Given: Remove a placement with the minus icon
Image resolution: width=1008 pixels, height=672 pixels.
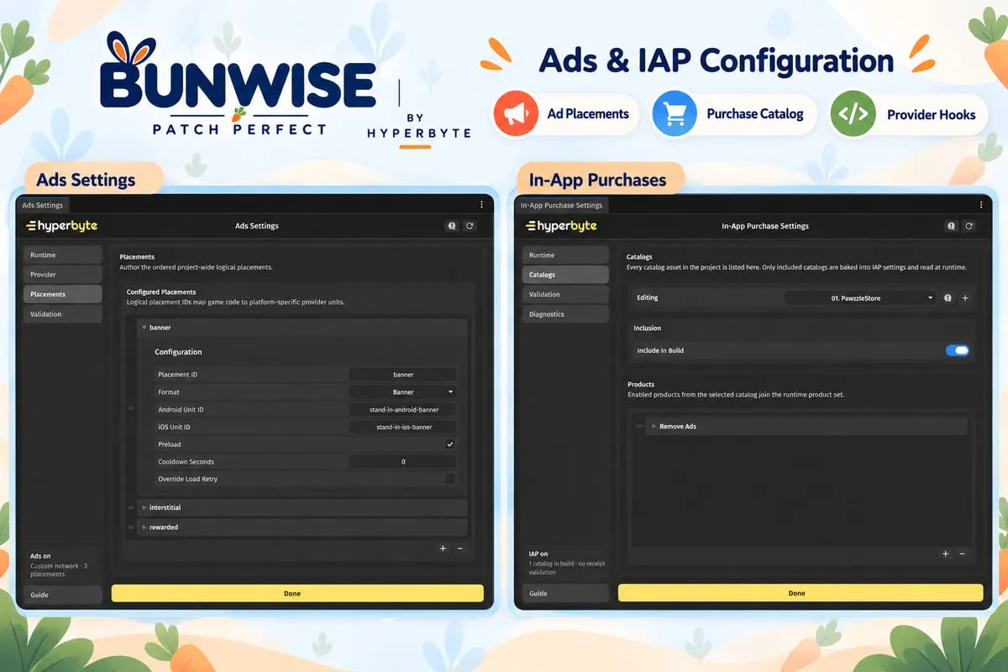Looking at the screenshot, I should [x=459, y=549].
